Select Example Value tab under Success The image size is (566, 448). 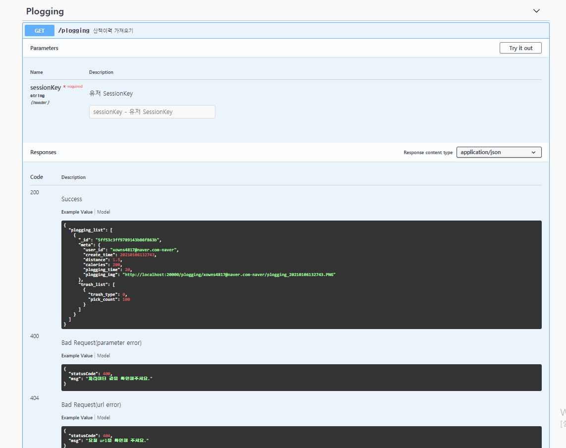click(x=77, y=212)
